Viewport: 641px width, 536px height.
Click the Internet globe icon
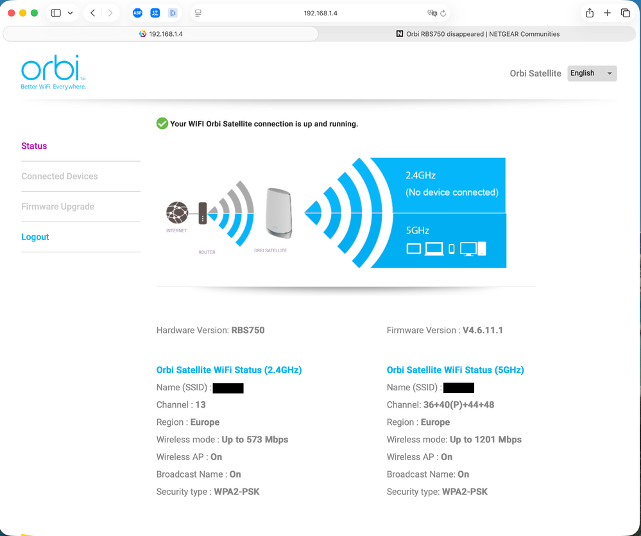[177, 212]
